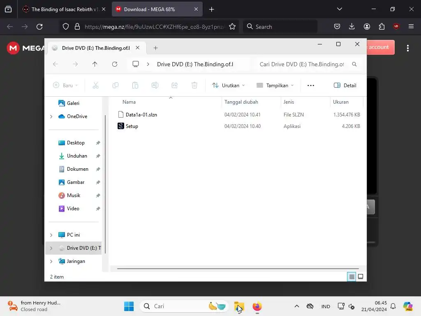Screen dimensions: 421x316
Task: Click the Copy icon in Explorer toolbar
Action: click(116, 86)
